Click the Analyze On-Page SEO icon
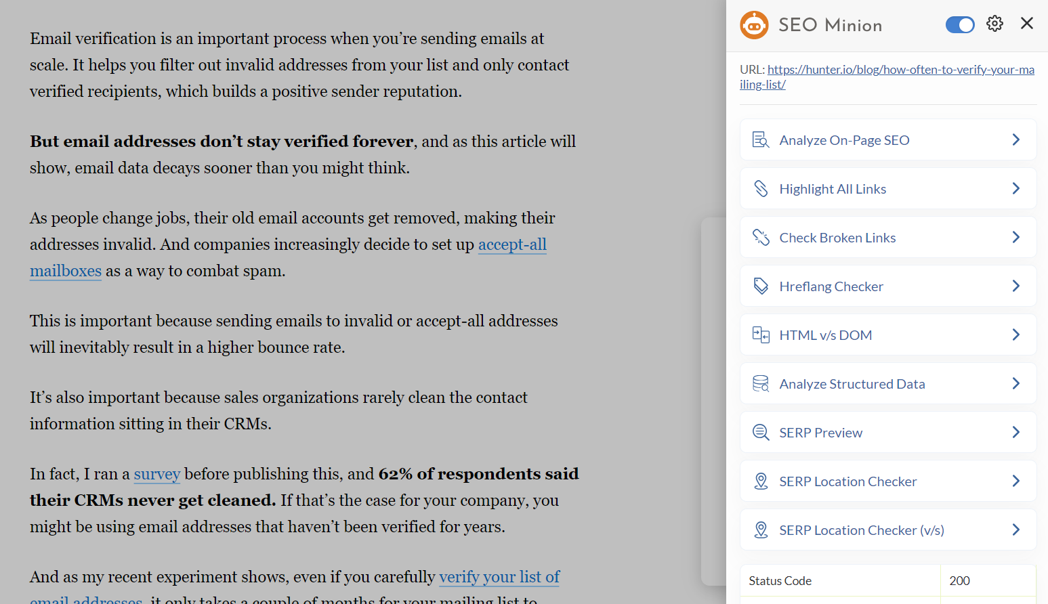 tap(761, 140)
